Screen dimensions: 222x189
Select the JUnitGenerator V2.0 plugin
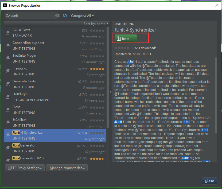pos(55,159)
